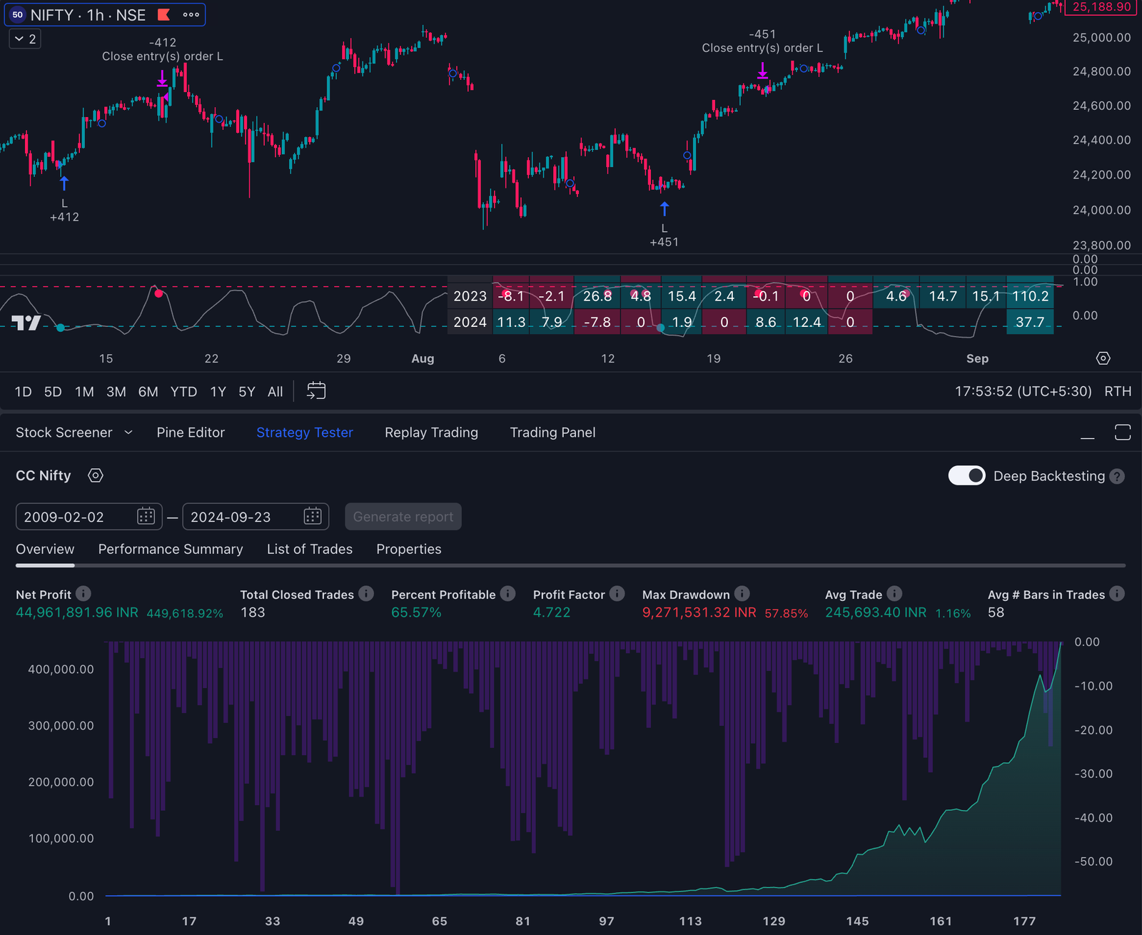Image resolution: width=1142 pixels, height=935 pixels.
Task: Toggle the Deep Backtesting switch
Action: coord(966,476)
